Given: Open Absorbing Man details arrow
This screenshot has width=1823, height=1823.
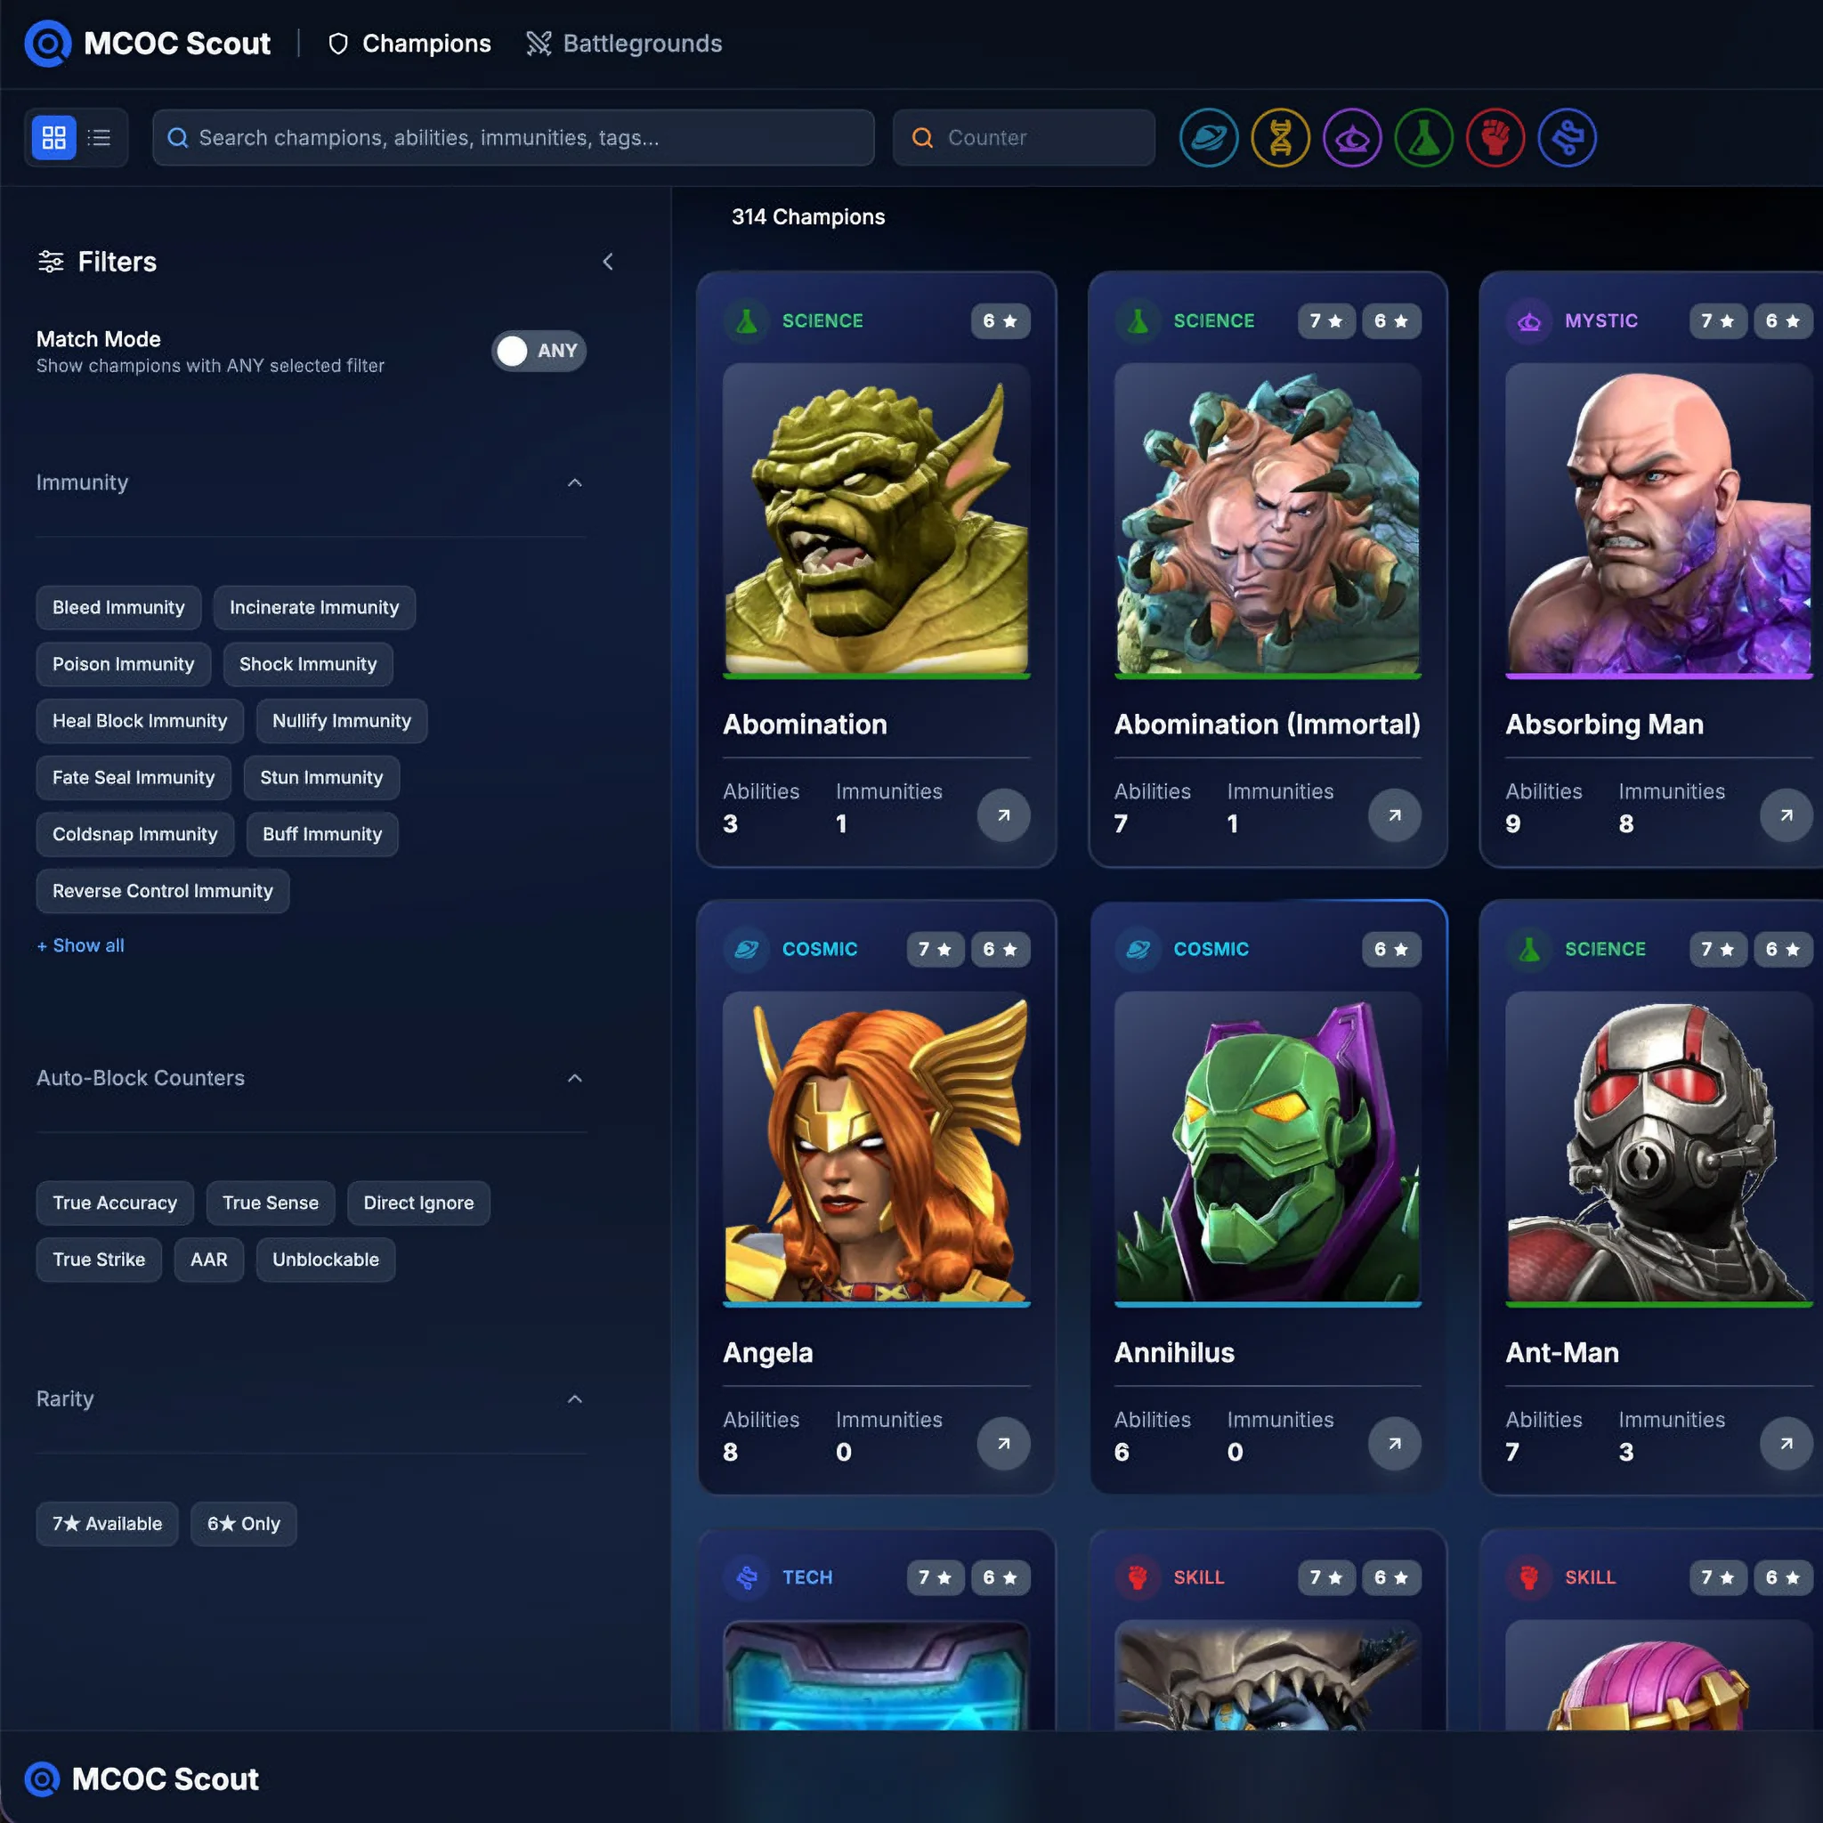Looking at the screenshot, I should point(1787,815).
